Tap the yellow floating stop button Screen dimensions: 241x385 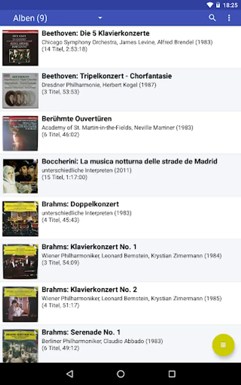point(223,345)
